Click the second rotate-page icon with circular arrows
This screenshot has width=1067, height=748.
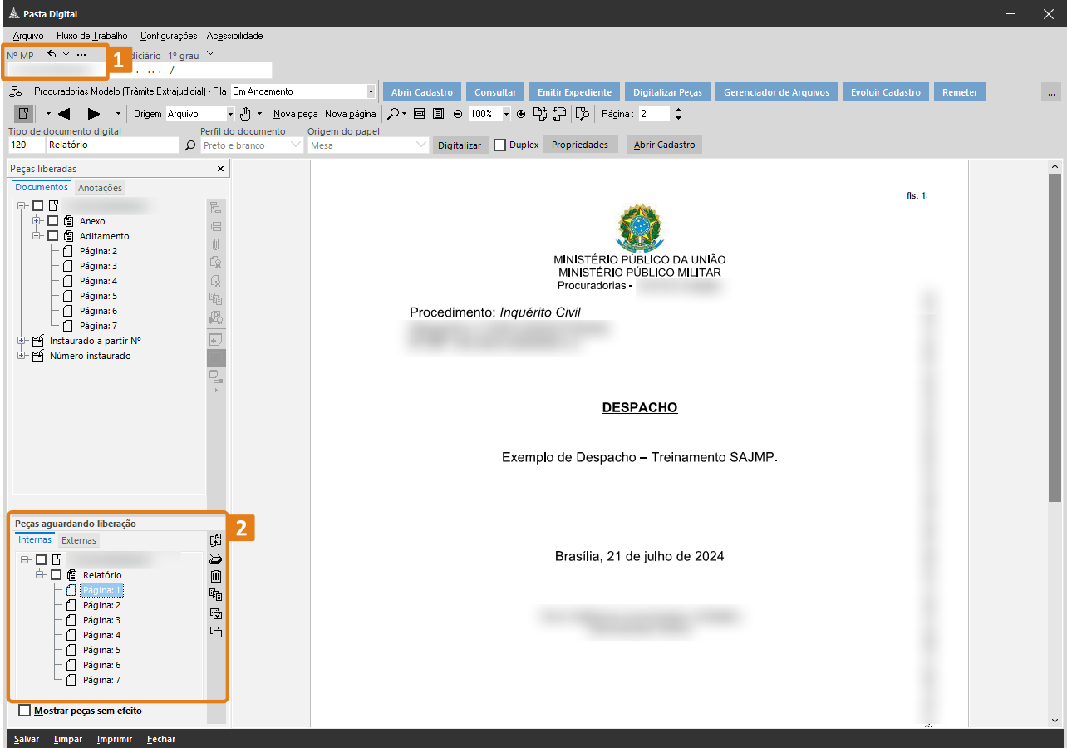pos(559,114)
